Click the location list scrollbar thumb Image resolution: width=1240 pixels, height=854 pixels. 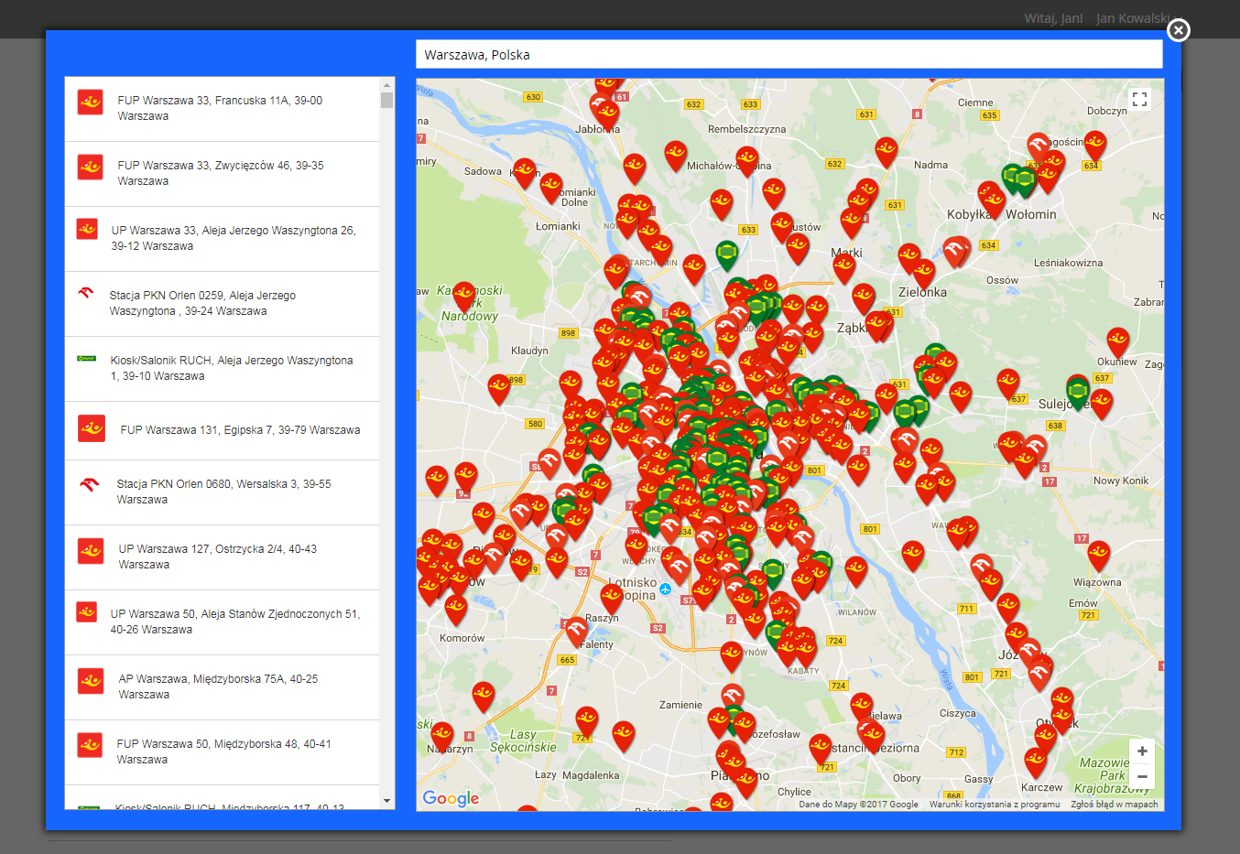(x=387, y=100)
